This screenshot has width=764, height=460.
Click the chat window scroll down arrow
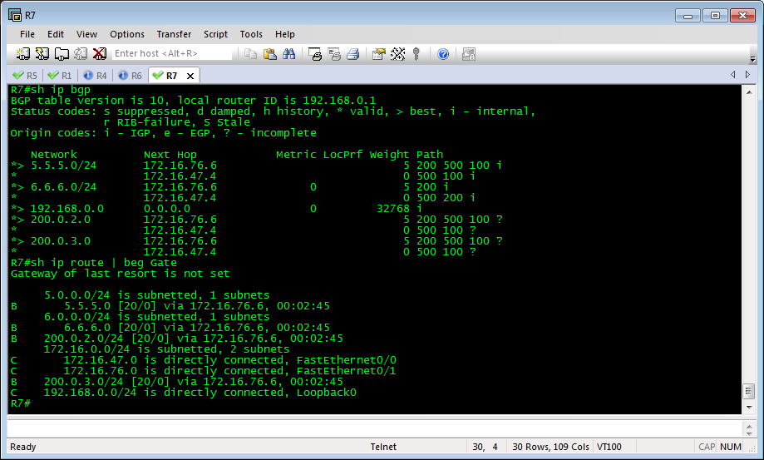[x=749, y=433]
